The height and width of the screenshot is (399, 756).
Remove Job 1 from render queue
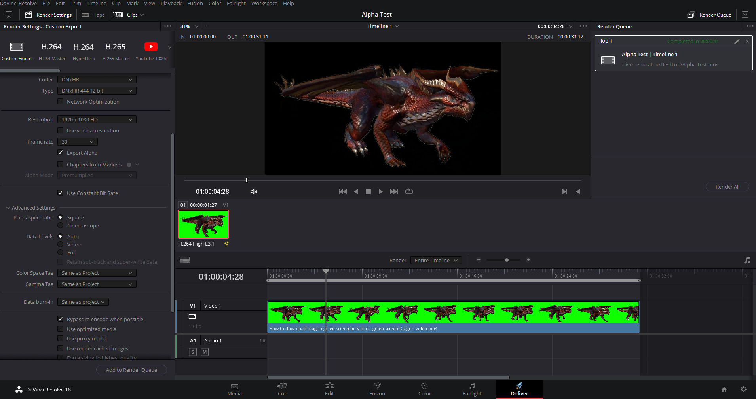coord(747,41)
